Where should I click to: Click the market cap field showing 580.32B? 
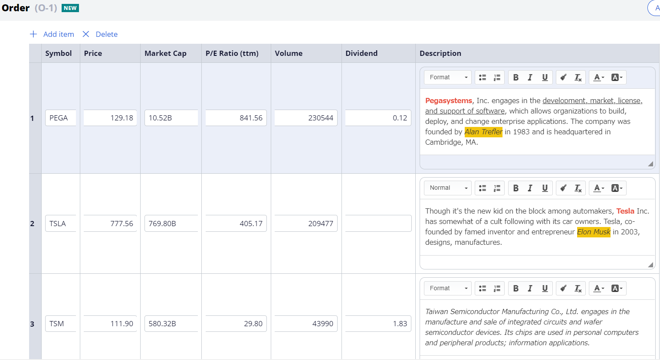(x=171, y=324)
